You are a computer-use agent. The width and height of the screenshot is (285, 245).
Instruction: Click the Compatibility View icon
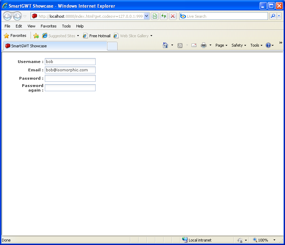point(155,16)
